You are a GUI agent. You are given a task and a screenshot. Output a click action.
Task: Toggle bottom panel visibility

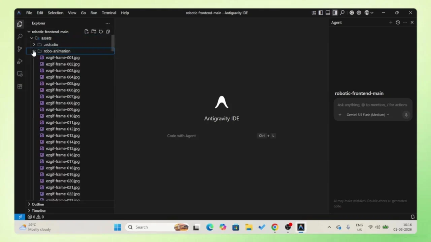(x=328, y=13)
